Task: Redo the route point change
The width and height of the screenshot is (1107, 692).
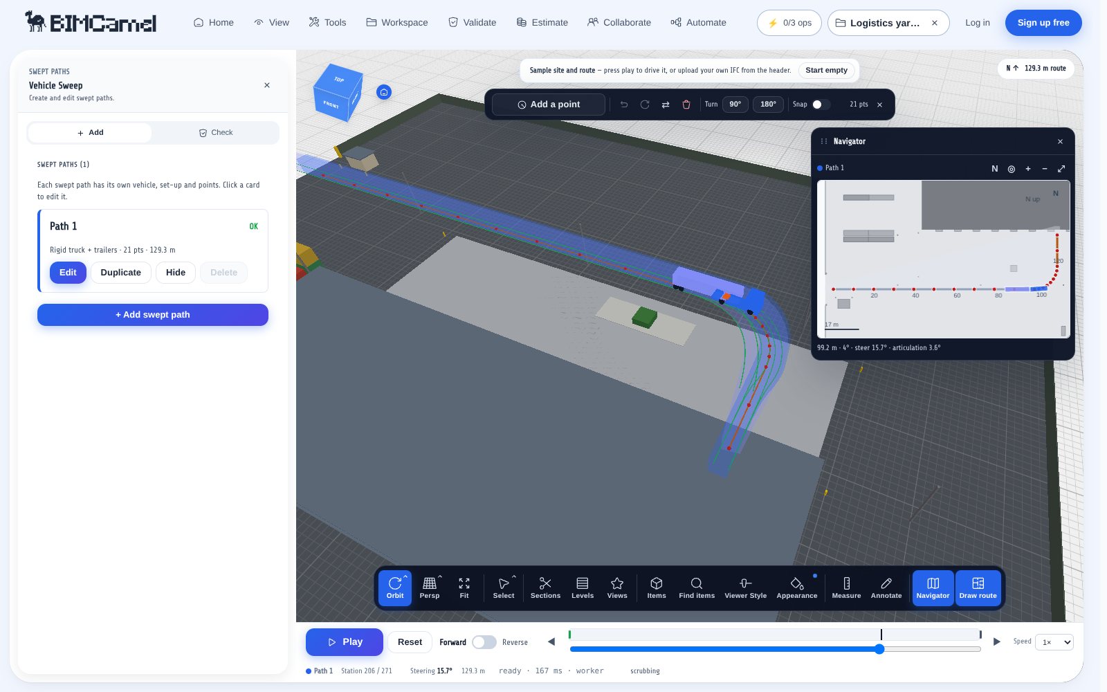Action: pyautogui.click(x=645, y=104)
